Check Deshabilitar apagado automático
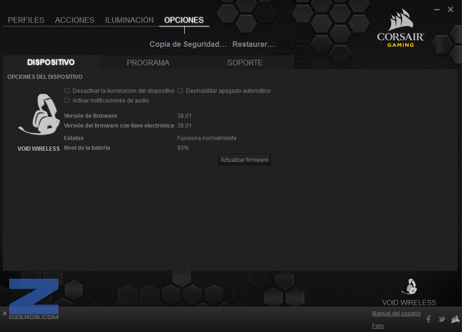Viewport: 462px width, 332px height. [x=180, y=90]
